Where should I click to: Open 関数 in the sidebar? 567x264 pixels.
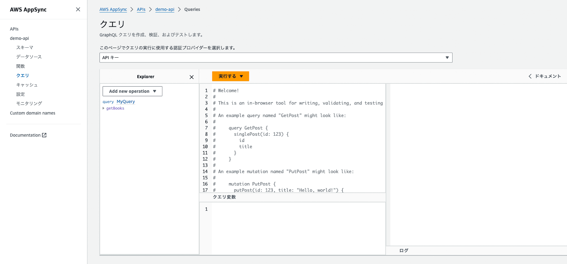click(20, 66)
